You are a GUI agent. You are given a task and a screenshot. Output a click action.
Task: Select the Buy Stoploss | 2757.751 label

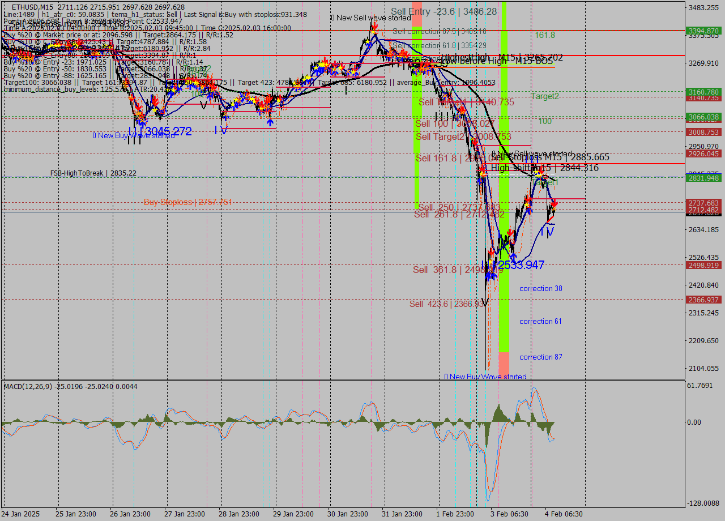click(190, 202)
